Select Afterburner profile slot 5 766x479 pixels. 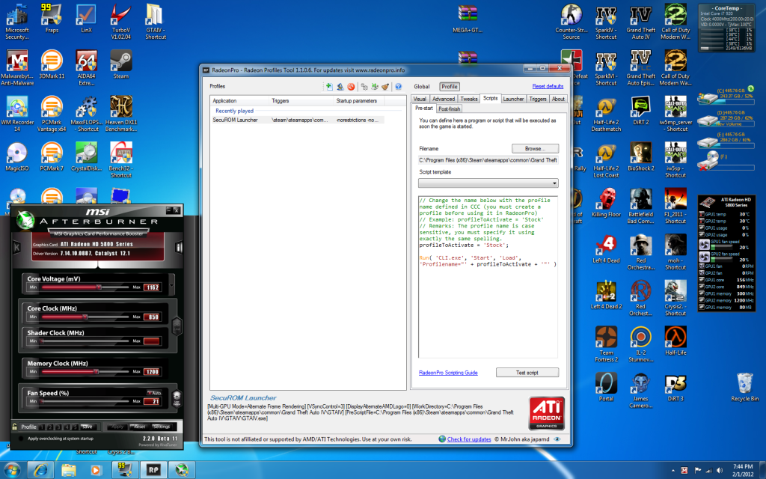tap(74, 427)
